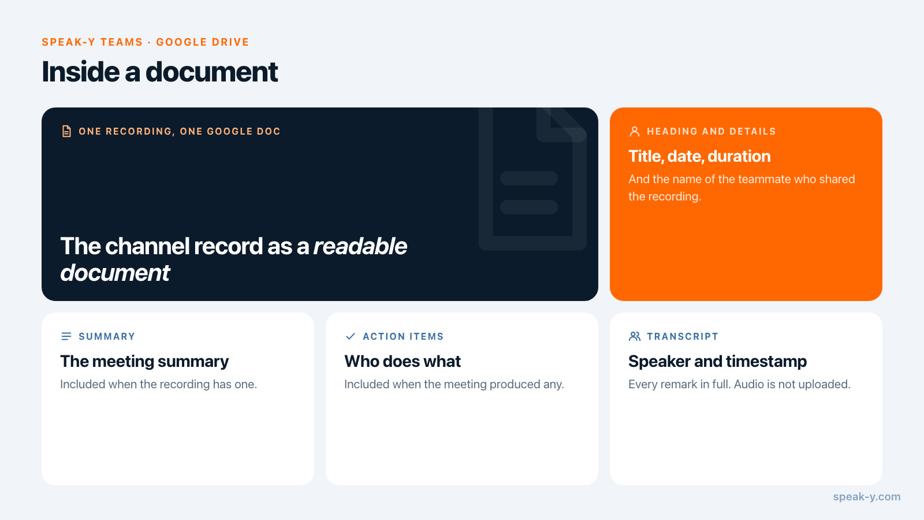Click the 'Who does what' heading
This screenshot has height=520, width=924.
403,362
